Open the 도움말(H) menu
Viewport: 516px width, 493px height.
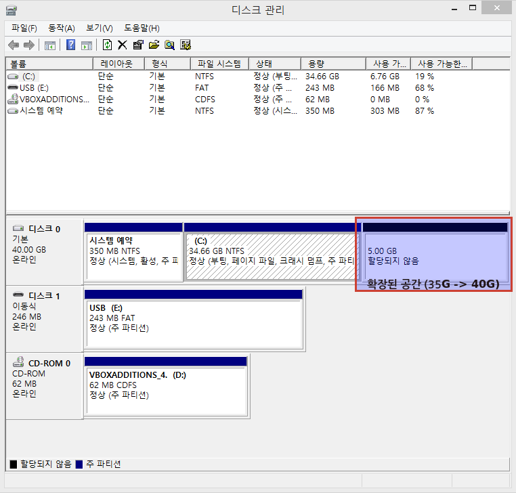(x=142, y=28)
